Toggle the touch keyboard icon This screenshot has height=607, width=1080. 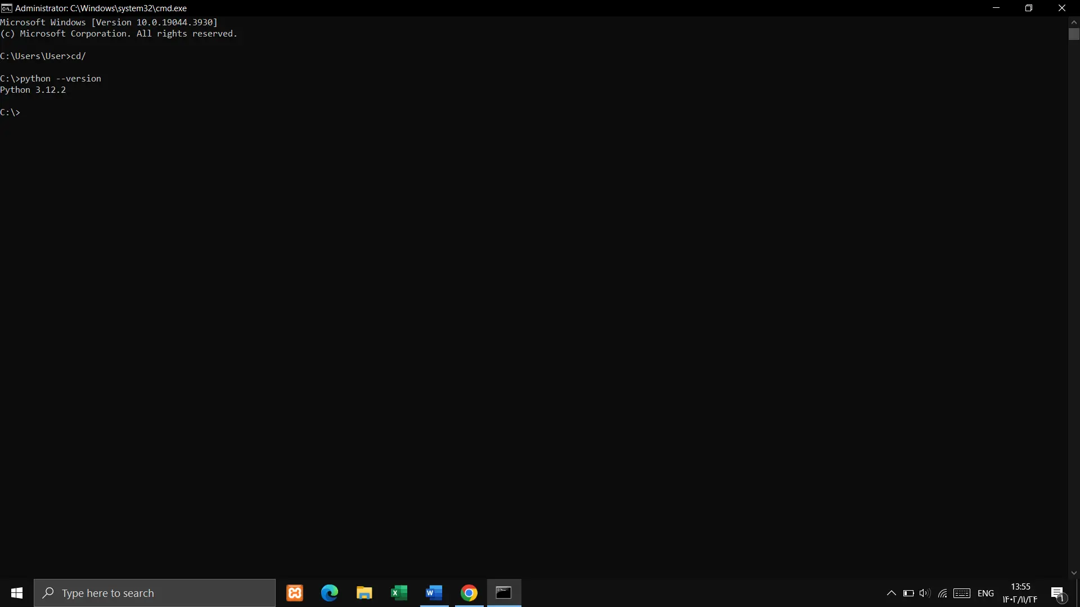tap(962, 593)
